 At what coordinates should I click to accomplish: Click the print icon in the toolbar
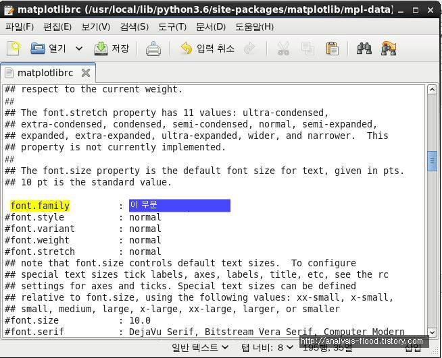(x=153, y=49)
